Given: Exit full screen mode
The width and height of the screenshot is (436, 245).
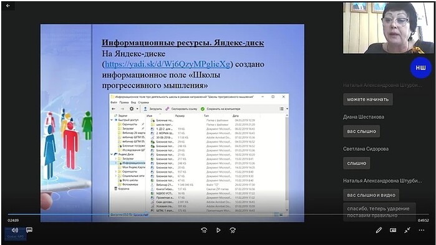Looking at the screenshot, I should (x=407, y=230).
